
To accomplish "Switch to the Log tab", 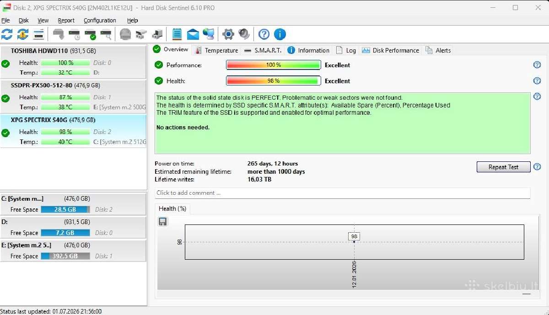I will [346, 50].
